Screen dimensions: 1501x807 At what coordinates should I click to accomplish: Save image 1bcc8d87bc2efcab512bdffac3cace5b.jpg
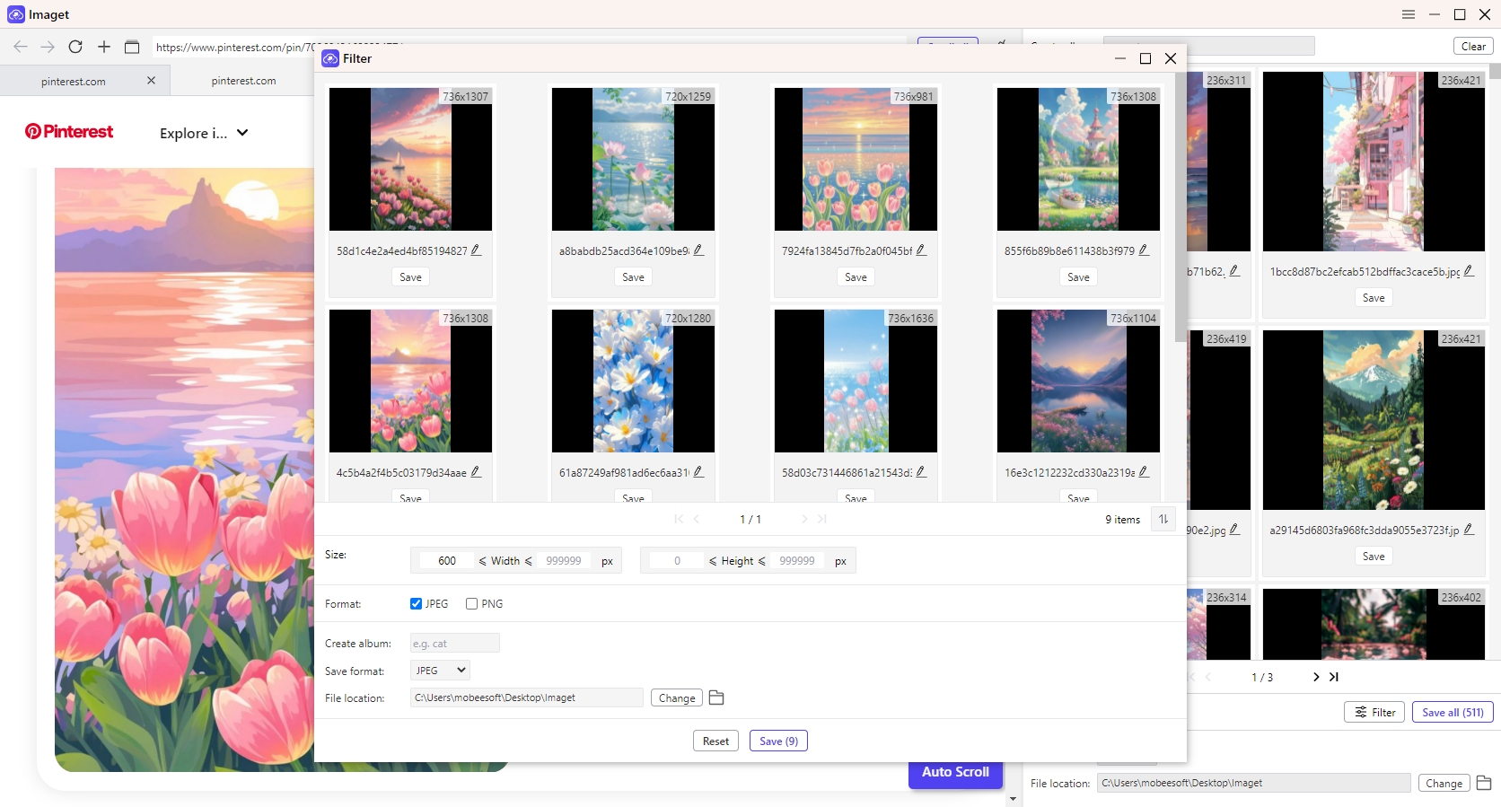[1374, 297]
